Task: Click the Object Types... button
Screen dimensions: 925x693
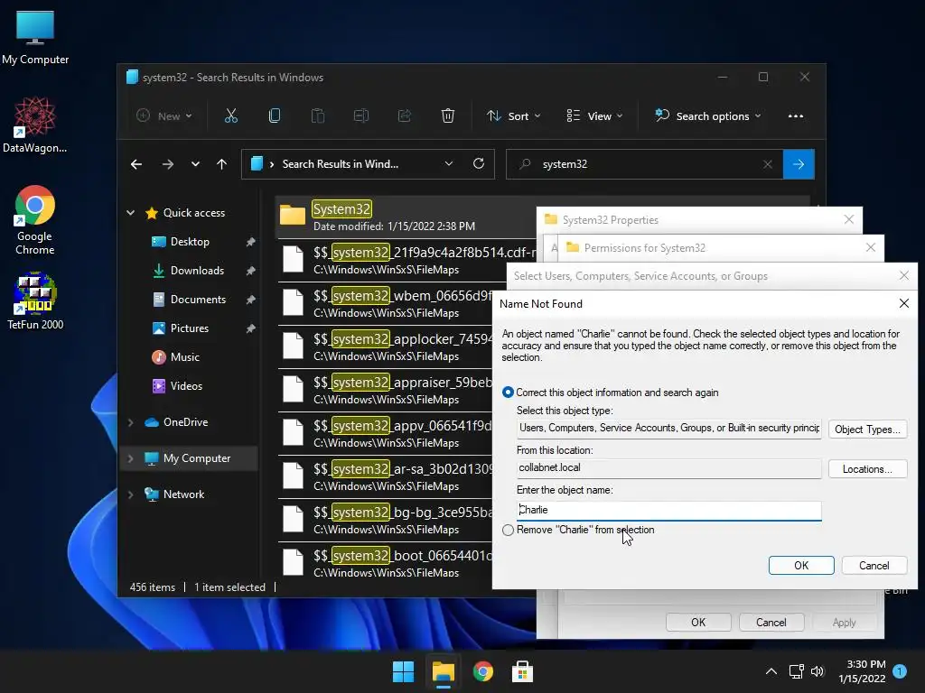Action: pyautogui.click(x=867, y=429)
